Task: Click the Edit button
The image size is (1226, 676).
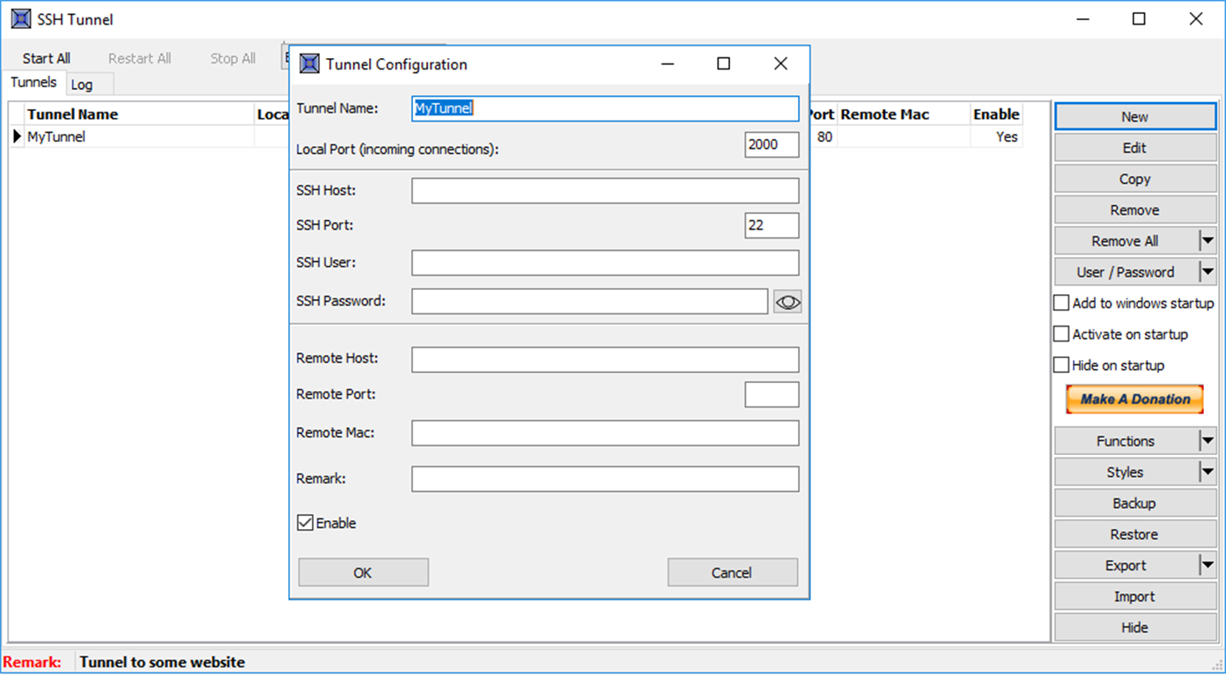Action: point(1135,148)
